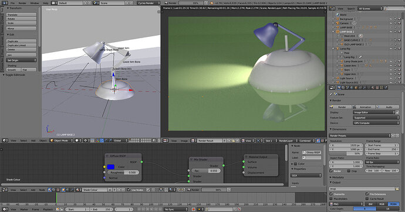Viewport: 405px width, 212px height.
Task: Expand the Lamp Rig tree item
Action: [x=333, y=49]
